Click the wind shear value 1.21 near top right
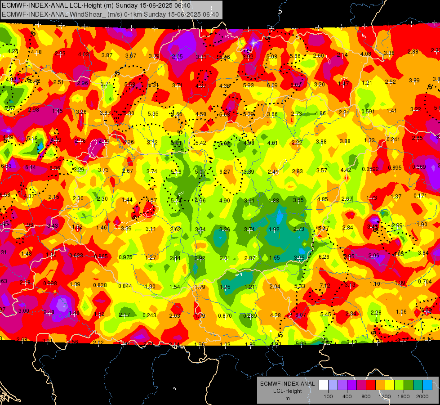 click(367, 83)
